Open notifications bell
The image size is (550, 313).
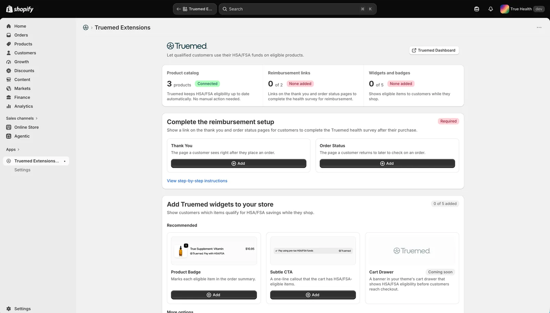[x=491, y=9]
